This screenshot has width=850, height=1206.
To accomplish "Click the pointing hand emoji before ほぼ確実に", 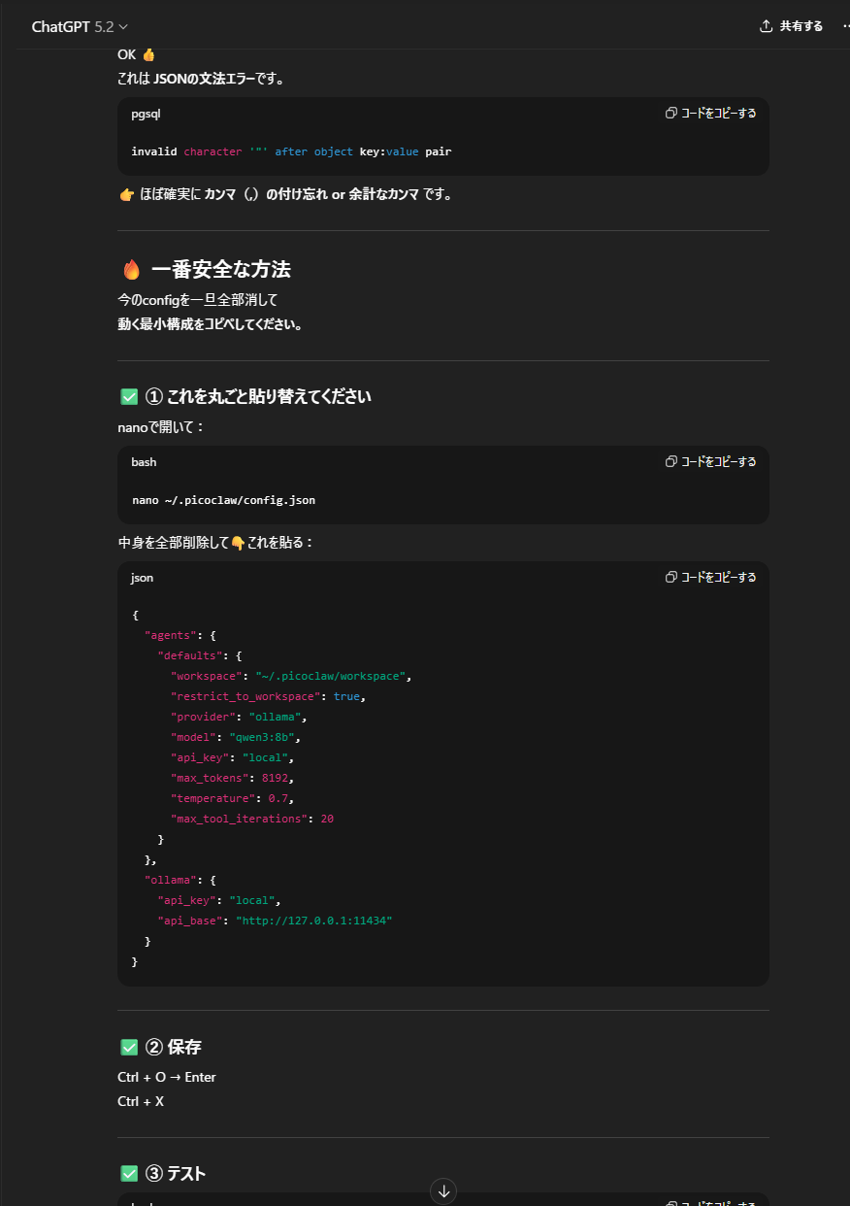I will coord(126,194).
